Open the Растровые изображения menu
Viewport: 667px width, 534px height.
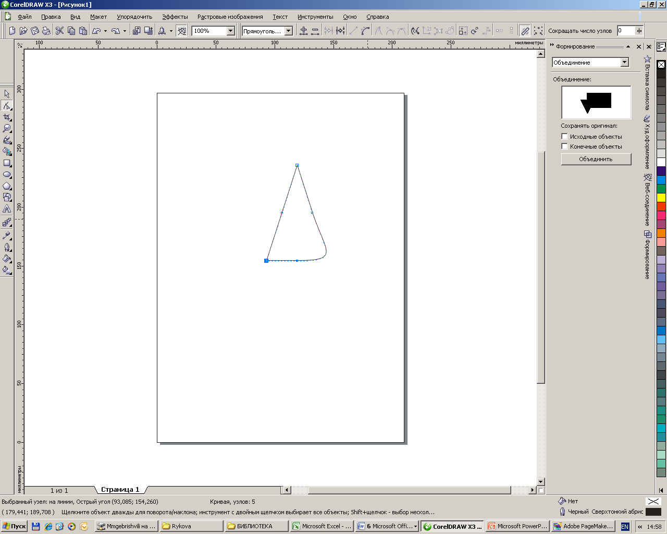click(x=230, y=17)
